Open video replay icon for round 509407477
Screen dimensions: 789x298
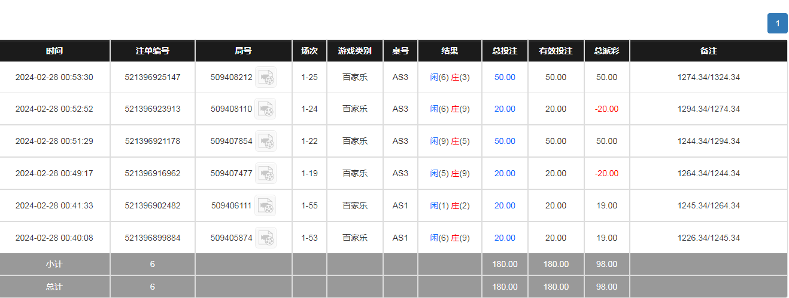click(266, 174)
